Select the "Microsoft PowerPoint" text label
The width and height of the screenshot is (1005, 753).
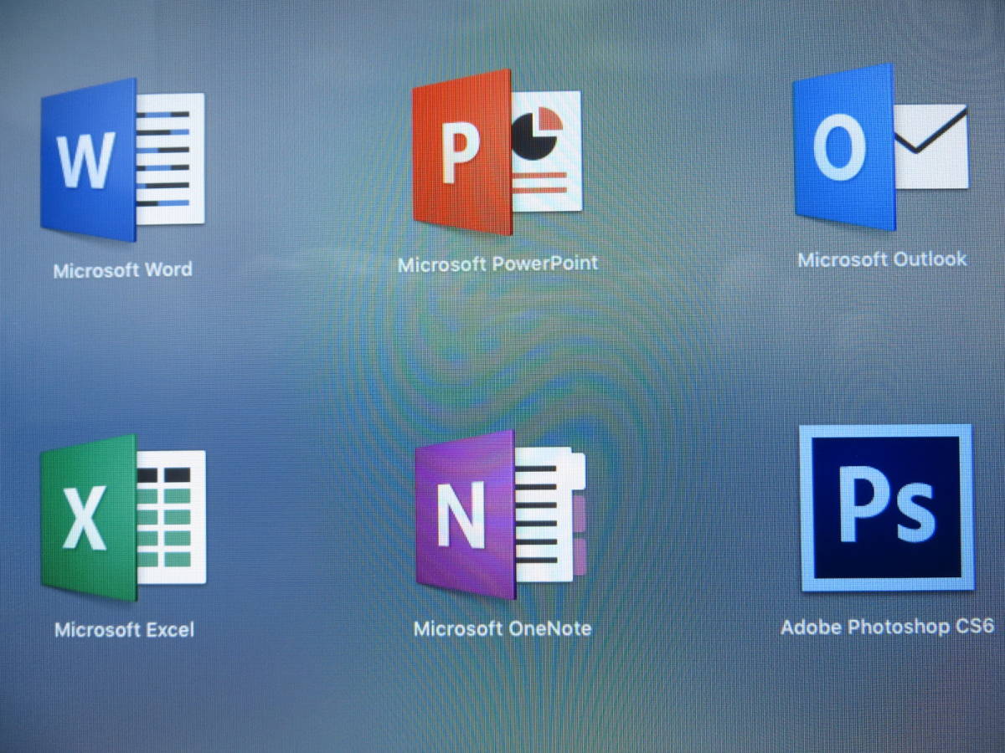pos(497,264)
